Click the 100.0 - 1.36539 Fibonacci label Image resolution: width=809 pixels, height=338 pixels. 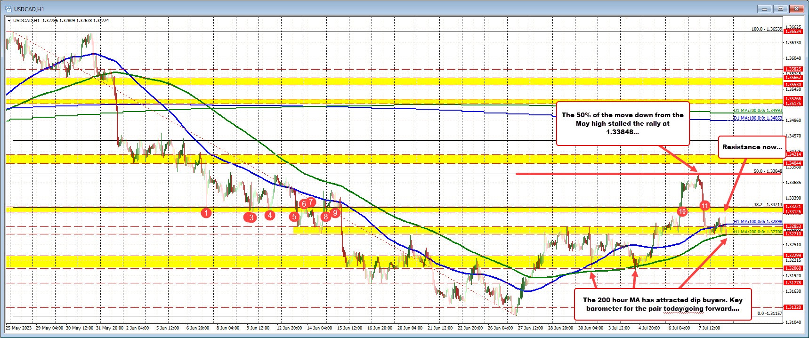(767, 29)
